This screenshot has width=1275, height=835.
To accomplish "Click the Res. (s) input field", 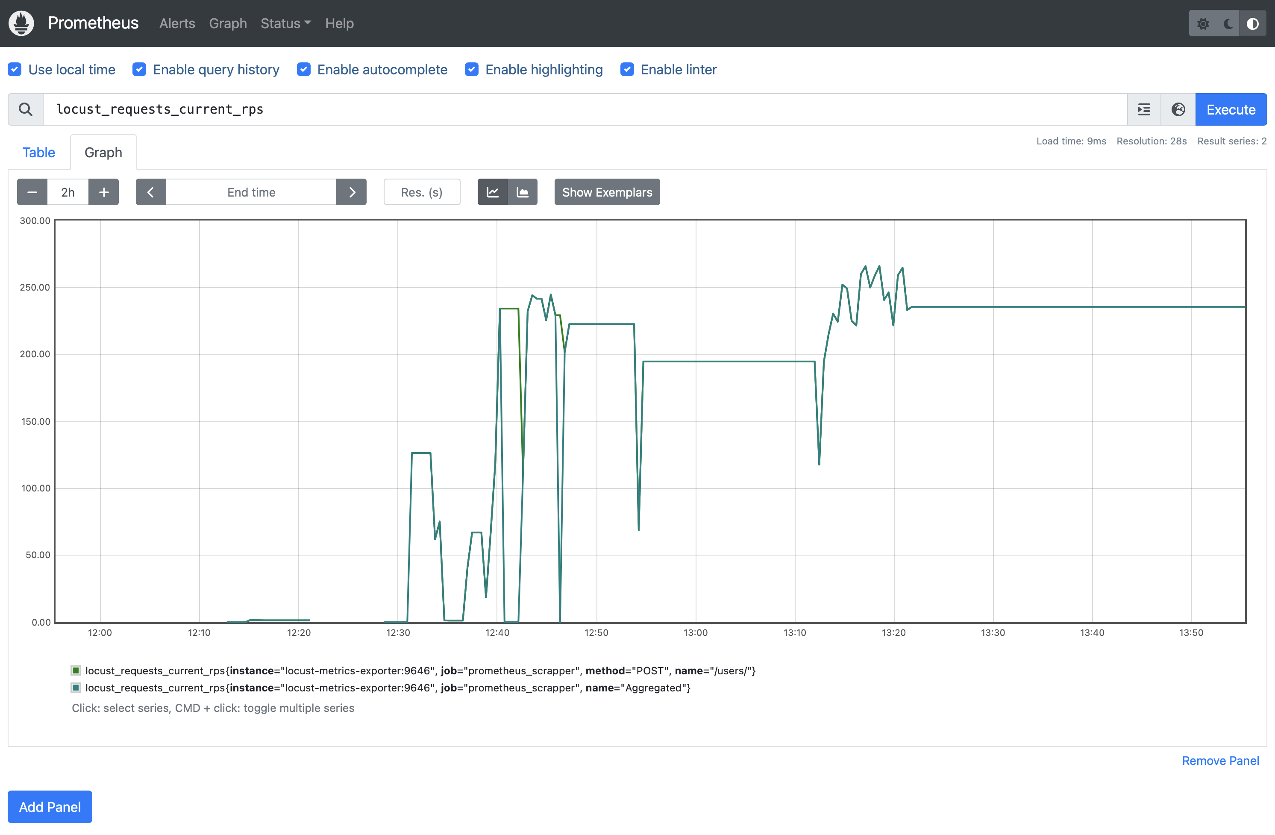I will (422, 192).
